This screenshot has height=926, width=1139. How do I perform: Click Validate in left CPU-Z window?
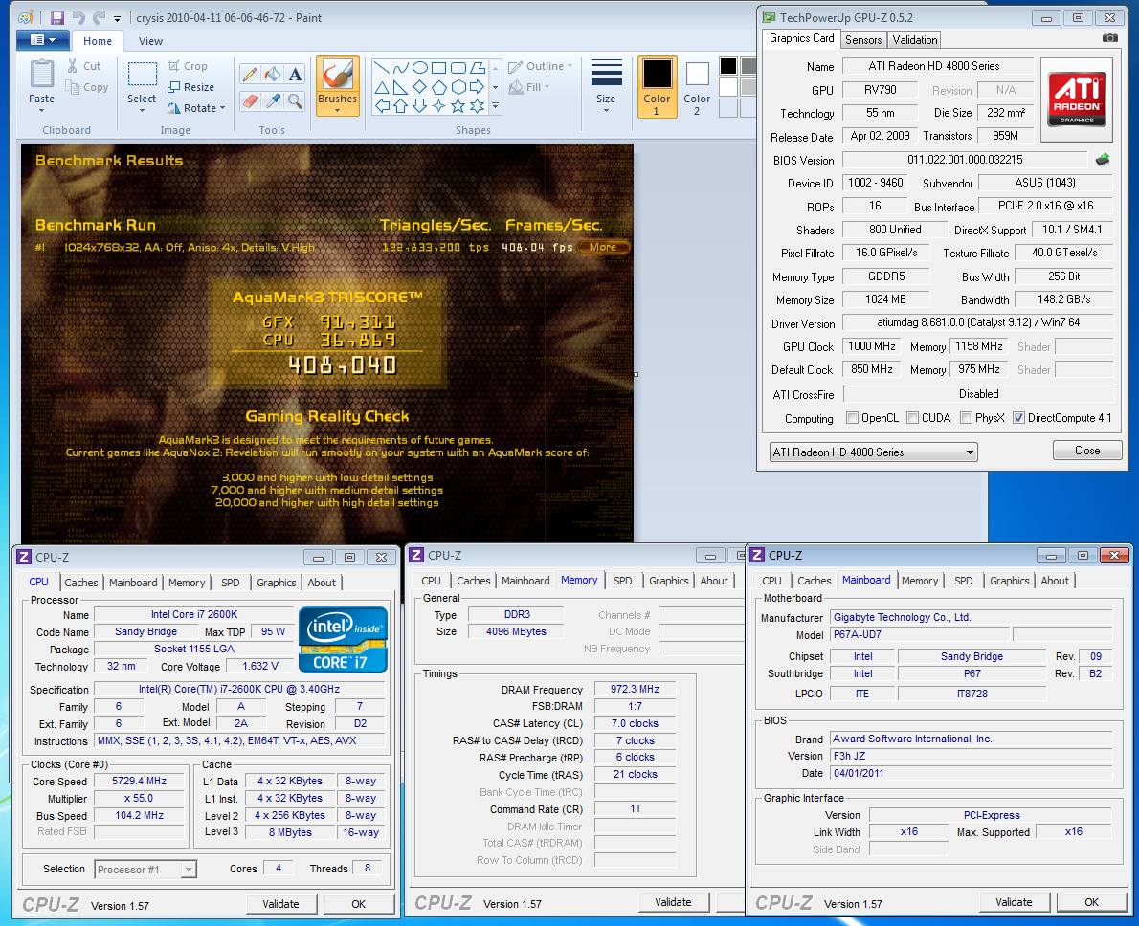(280, 903)
